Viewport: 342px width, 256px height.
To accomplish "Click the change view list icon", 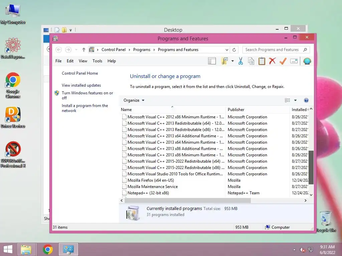I will [x=288, y=100].
